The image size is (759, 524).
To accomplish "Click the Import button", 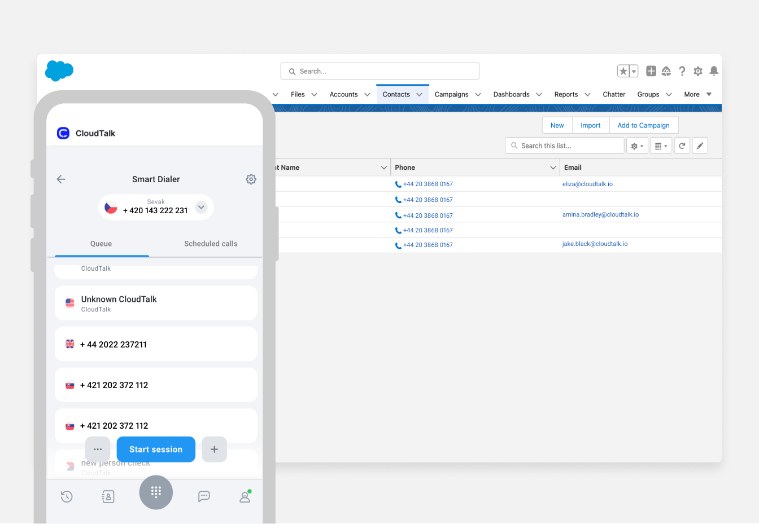I will (591, 125).
